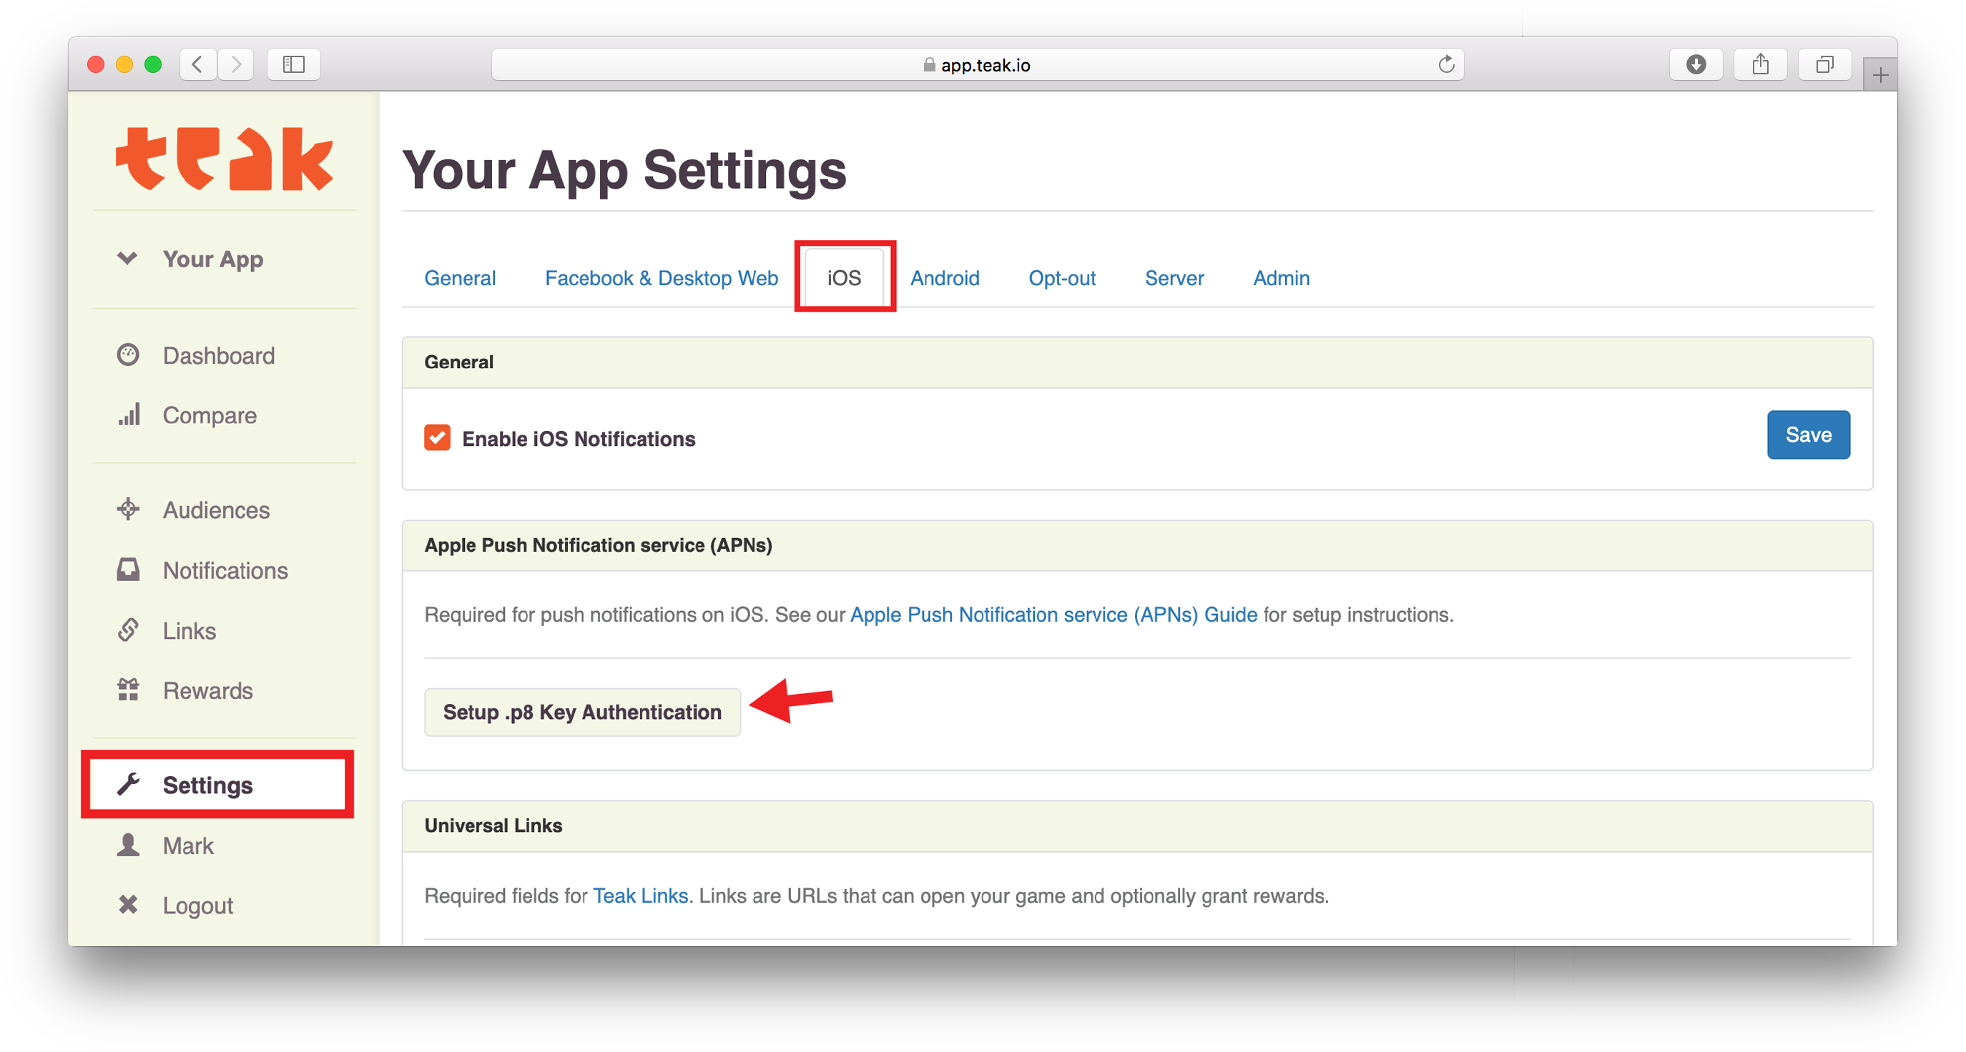
Task: Open Safari downloads button
Action: pyautogui.click(x=1696, y=64)
